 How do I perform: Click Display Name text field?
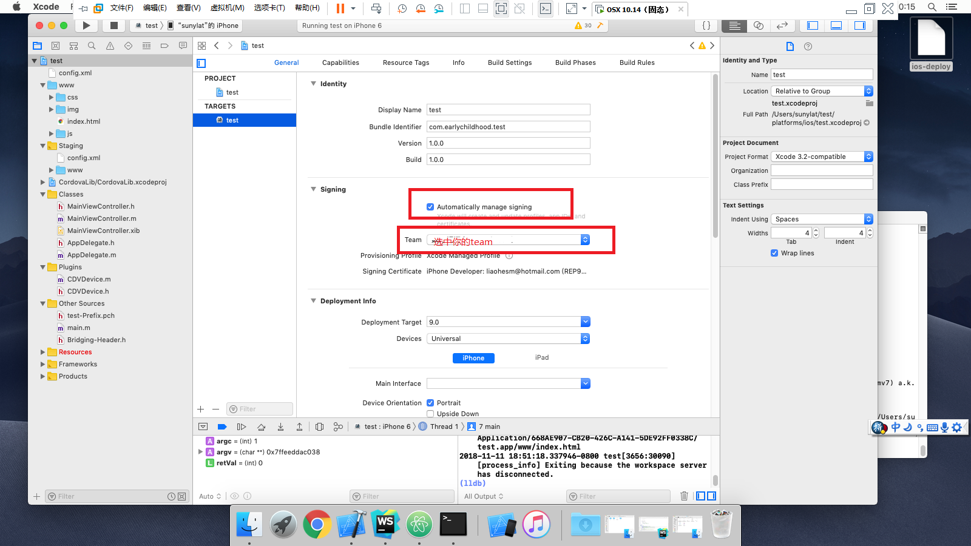point(508,110)
